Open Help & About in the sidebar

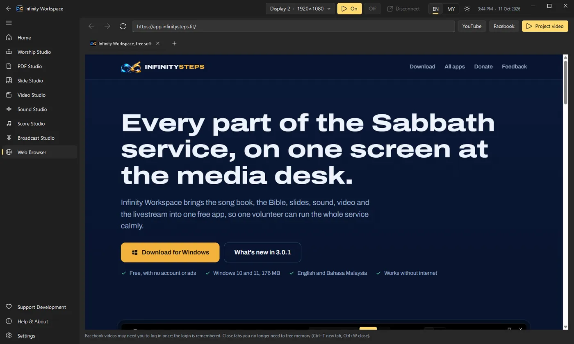39,321
